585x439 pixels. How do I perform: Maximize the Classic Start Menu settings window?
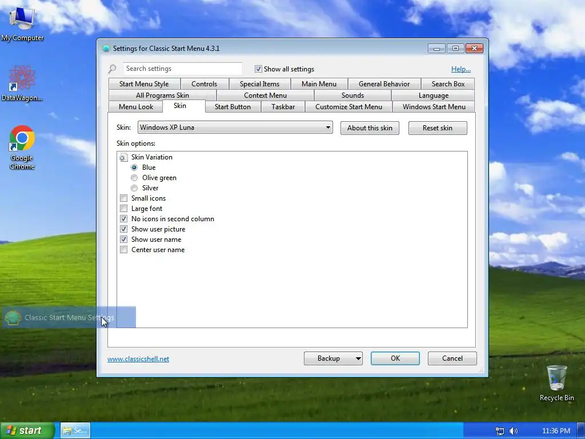point(455,49)
